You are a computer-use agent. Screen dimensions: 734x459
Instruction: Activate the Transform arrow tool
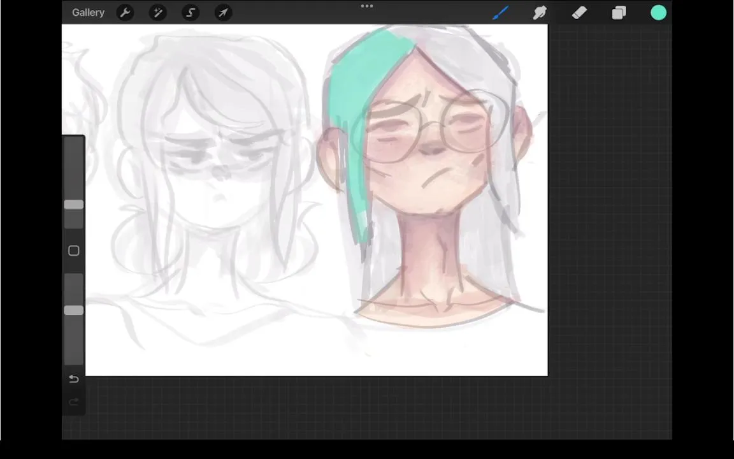tap(223, 13)
